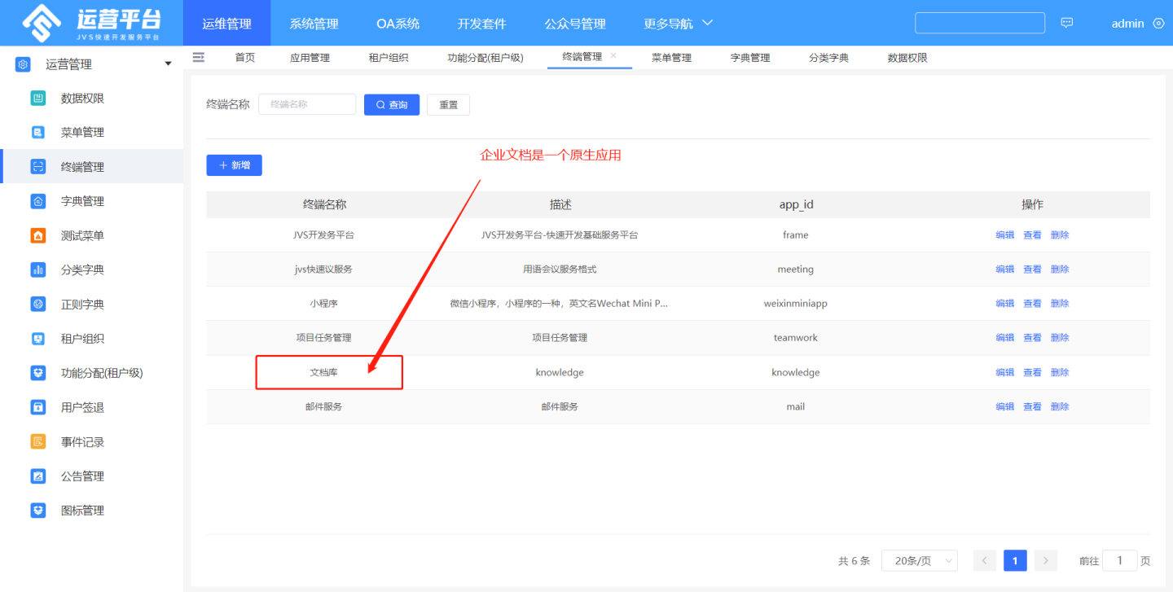
Task: Click the header search box
Action: pos(980,23)
